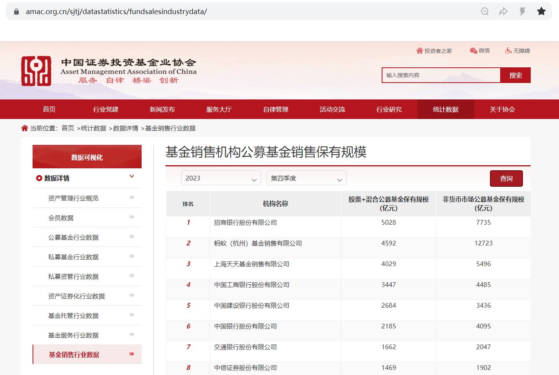Select 基金托管行业数据 in the sidebar
Viewport: 559px width, 375px height.
(73, 316)
